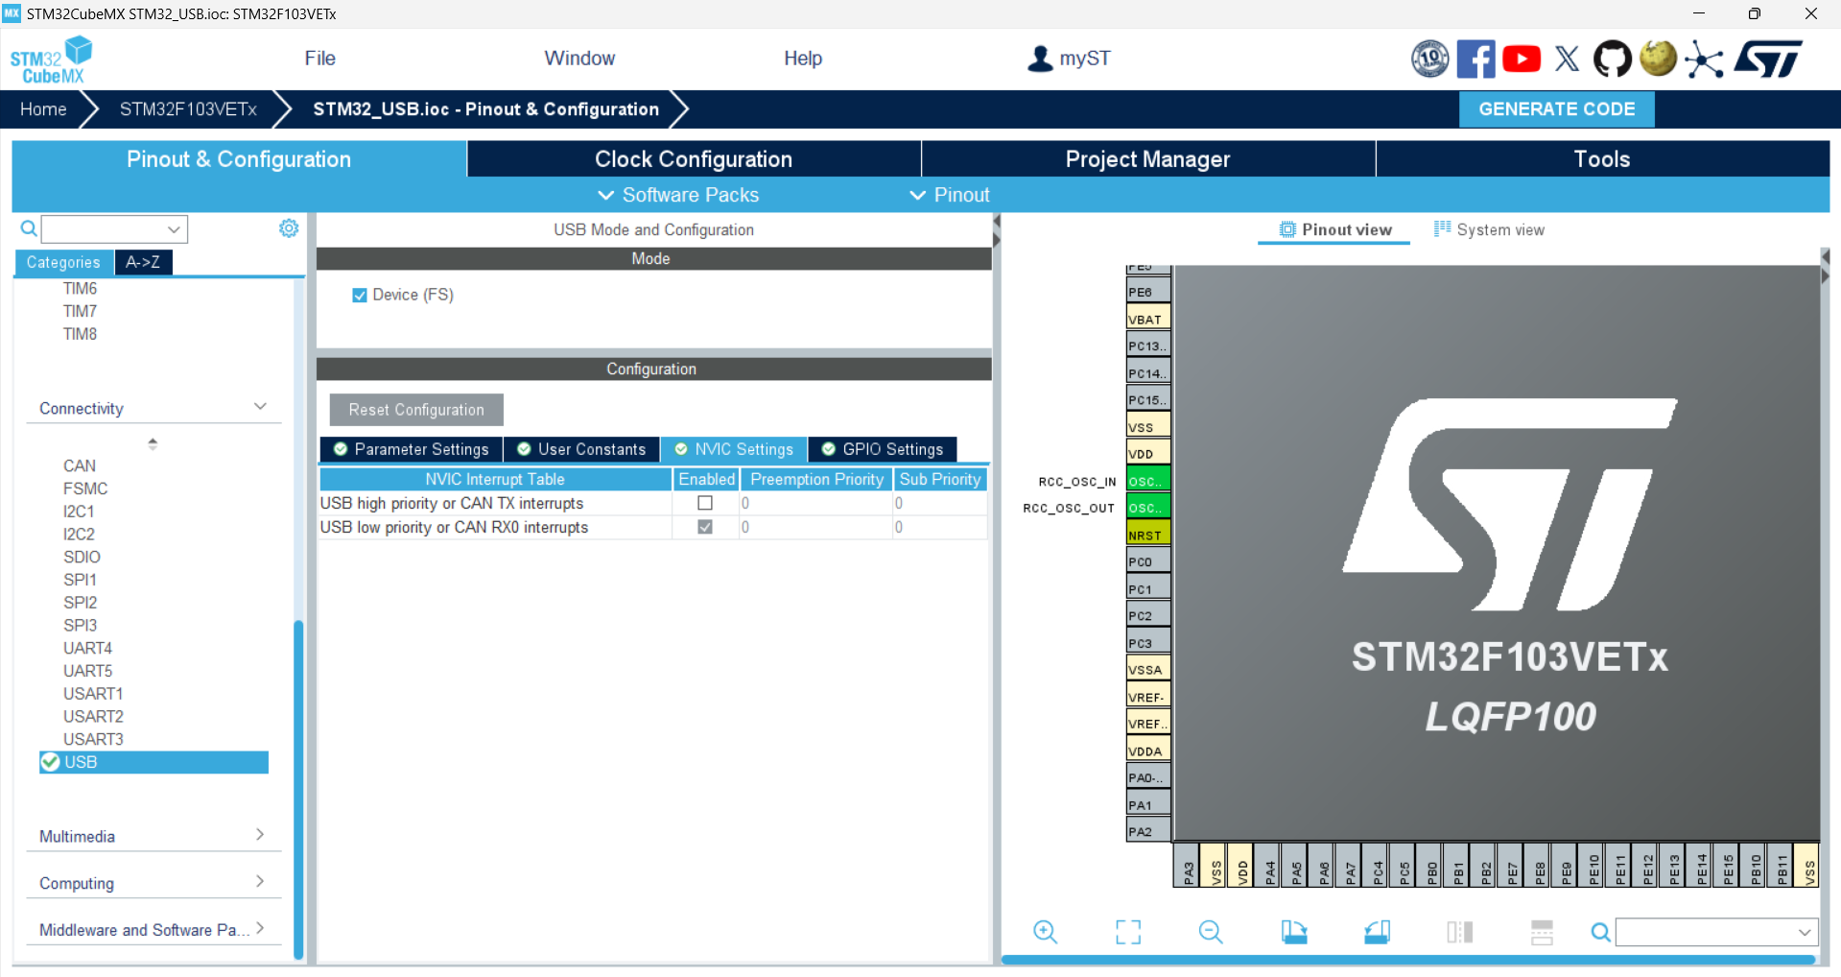
Task: Expand the Computing category
Action: pyautogui.click(x=259, y=881)
